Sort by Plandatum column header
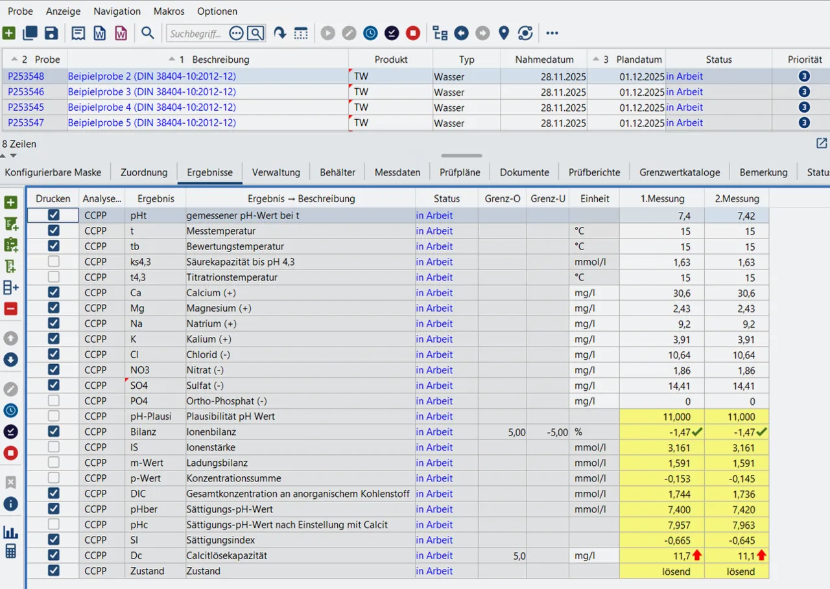Viewport: 830px width, 589px height. pyautogui.click(x=626, y=59)
